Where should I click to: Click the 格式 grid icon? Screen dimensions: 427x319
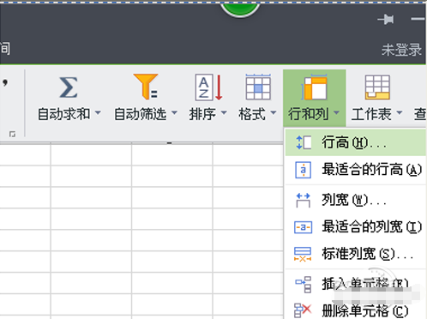pos(258,87)
